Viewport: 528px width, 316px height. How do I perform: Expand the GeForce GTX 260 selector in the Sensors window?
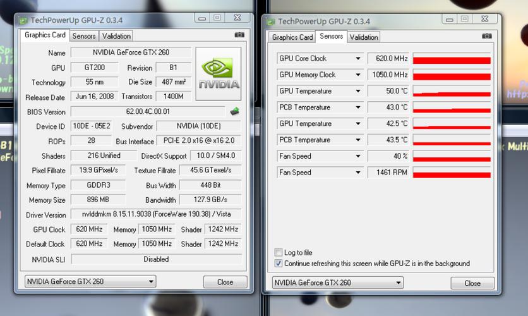(398, 283)
